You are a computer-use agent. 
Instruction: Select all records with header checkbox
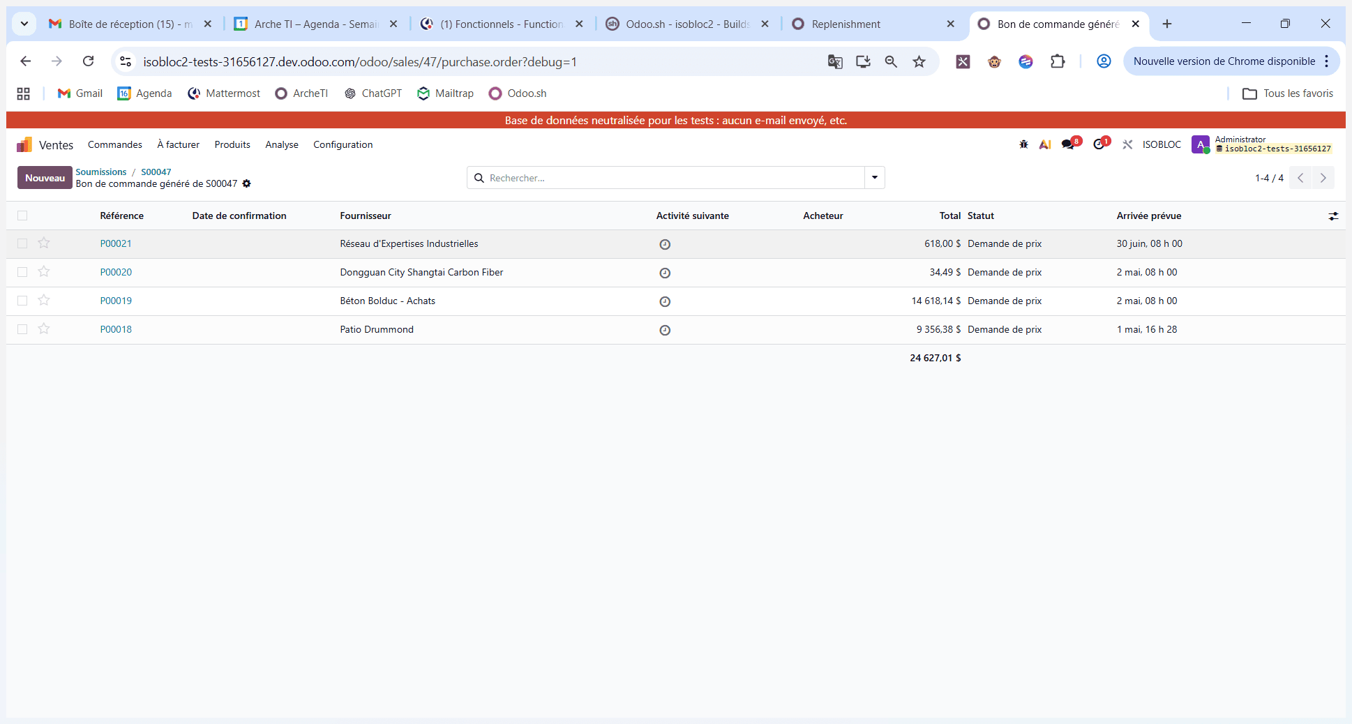pos(22,216)
